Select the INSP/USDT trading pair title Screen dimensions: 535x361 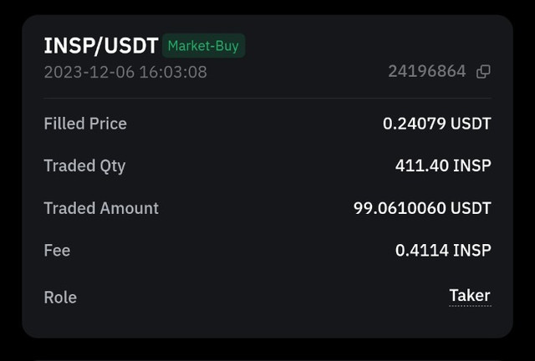tap(101, 46)
